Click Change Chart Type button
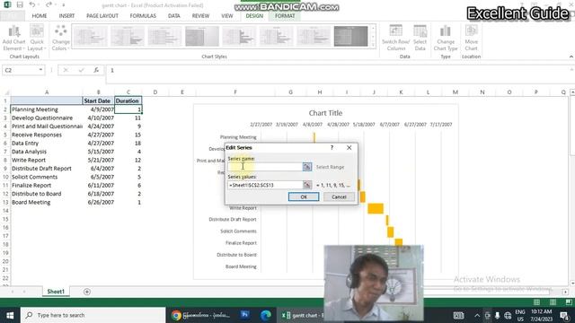The height and width of the screenshot is (323, 575). (446, 38)
